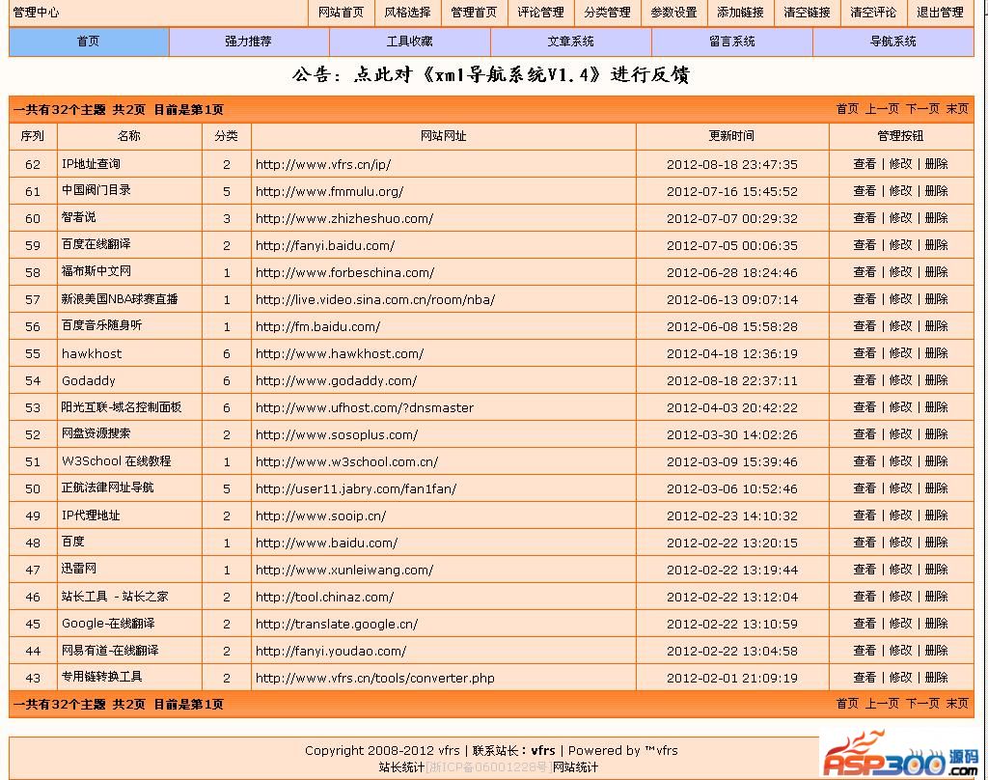Select the 首页 tab
The height and width of the screenshot is (780, 988).
pos(89,42)
